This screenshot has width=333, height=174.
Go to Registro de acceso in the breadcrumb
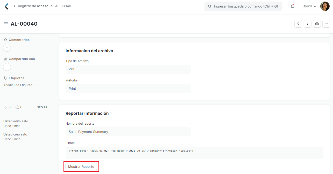pos(33,6)
